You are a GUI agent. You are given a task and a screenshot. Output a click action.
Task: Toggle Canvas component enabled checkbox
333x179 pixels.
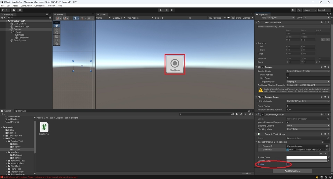point(263,67)
